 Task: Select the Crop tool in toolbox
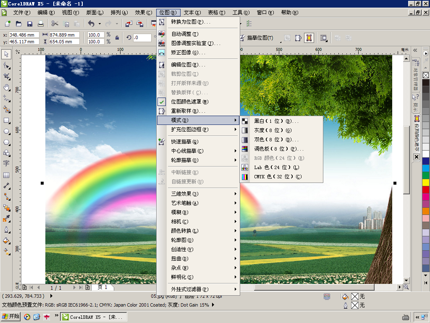(6, 77)
